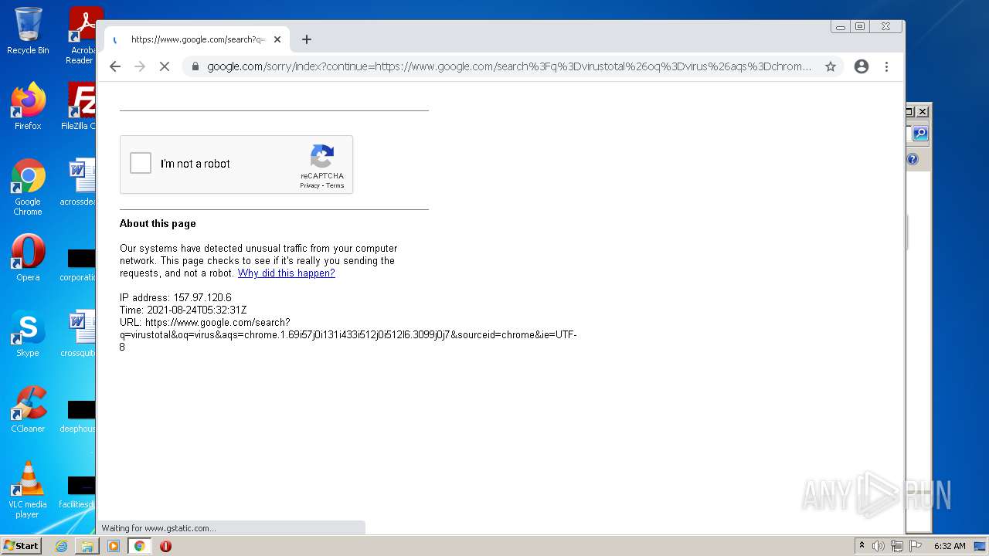Minimize the Chrome window
Viewport: 989px width, 556px height.
(841, 26)
